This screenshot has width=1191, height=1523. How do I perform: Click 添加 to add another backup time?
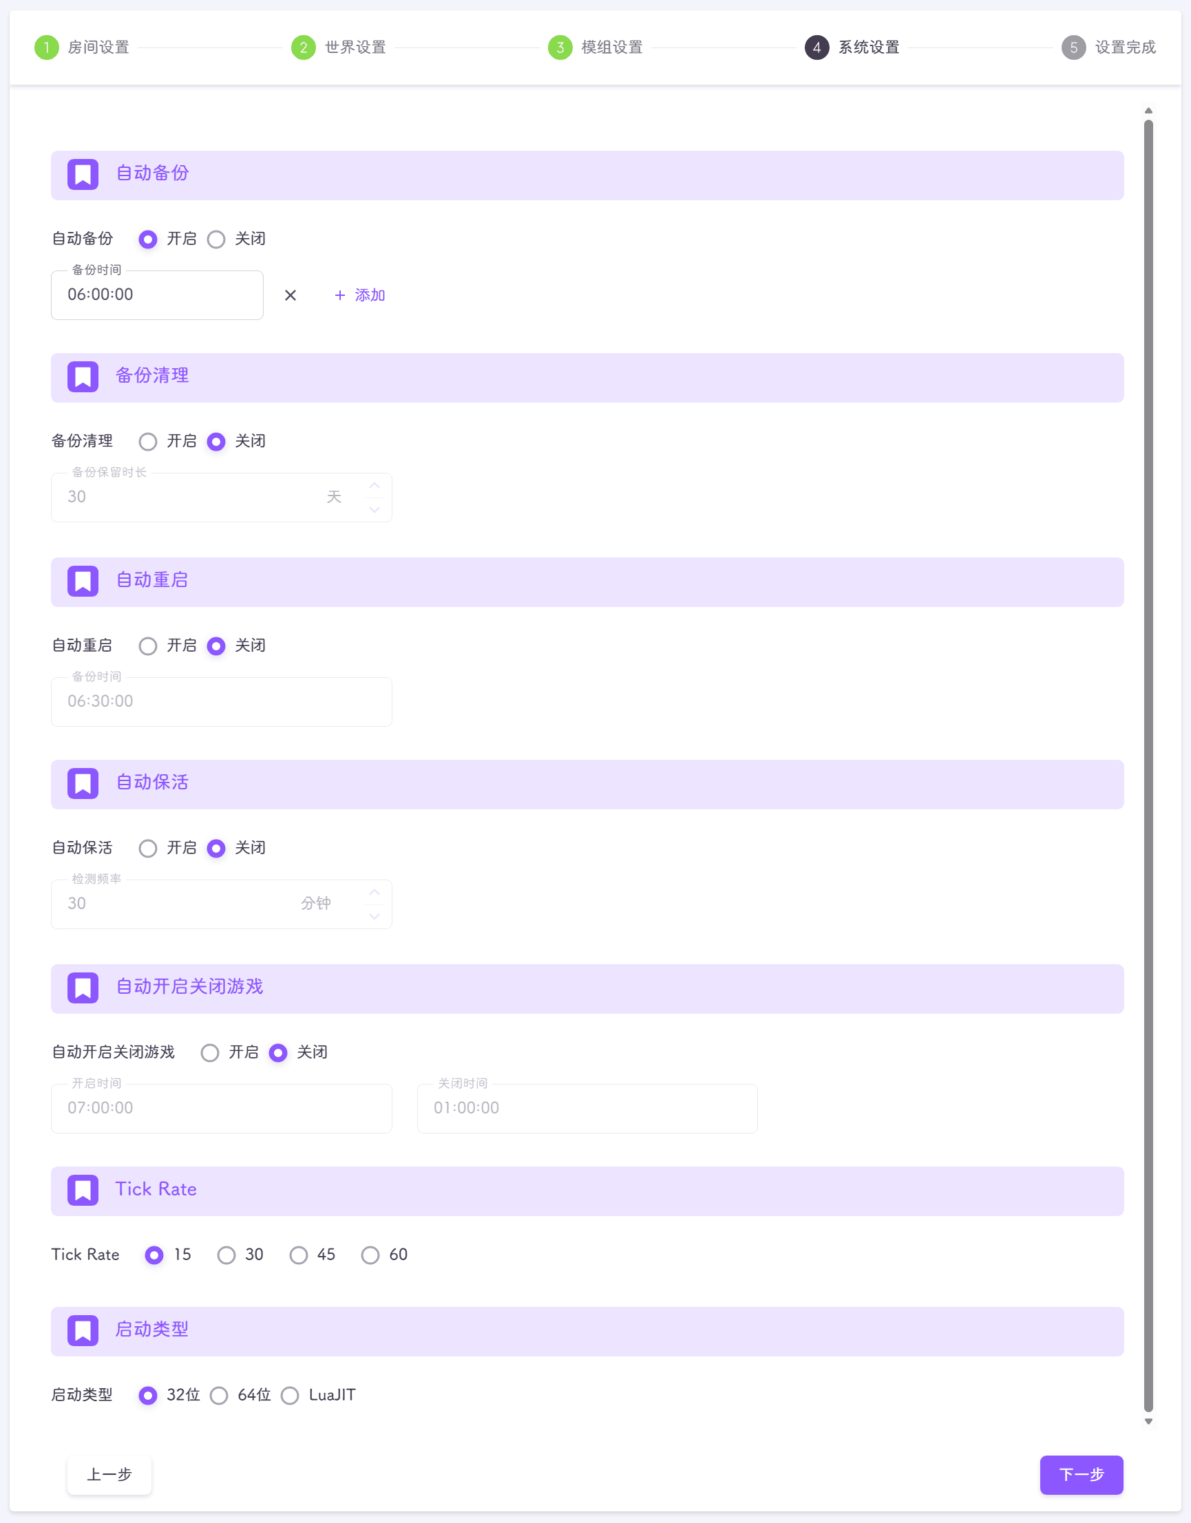tap(359, 295)
